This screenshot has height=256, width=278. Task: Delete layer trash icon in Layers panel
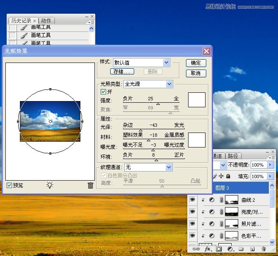pos(263,249)
